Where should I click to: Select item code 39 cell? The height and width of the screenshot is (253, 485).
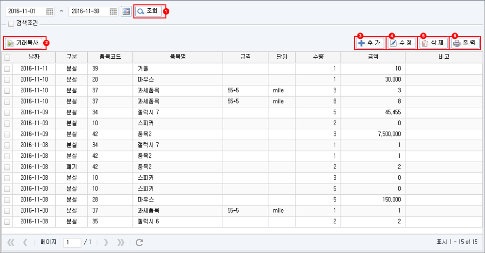(111, 68)
